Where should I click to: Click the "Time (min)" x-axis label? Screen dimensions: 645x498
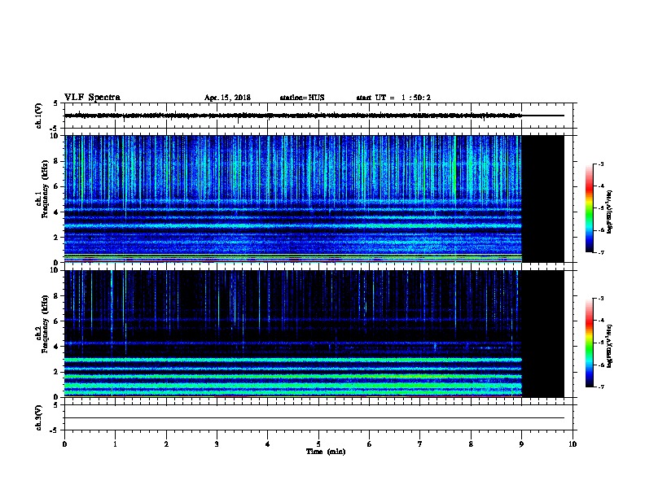[x=326, y=452]
